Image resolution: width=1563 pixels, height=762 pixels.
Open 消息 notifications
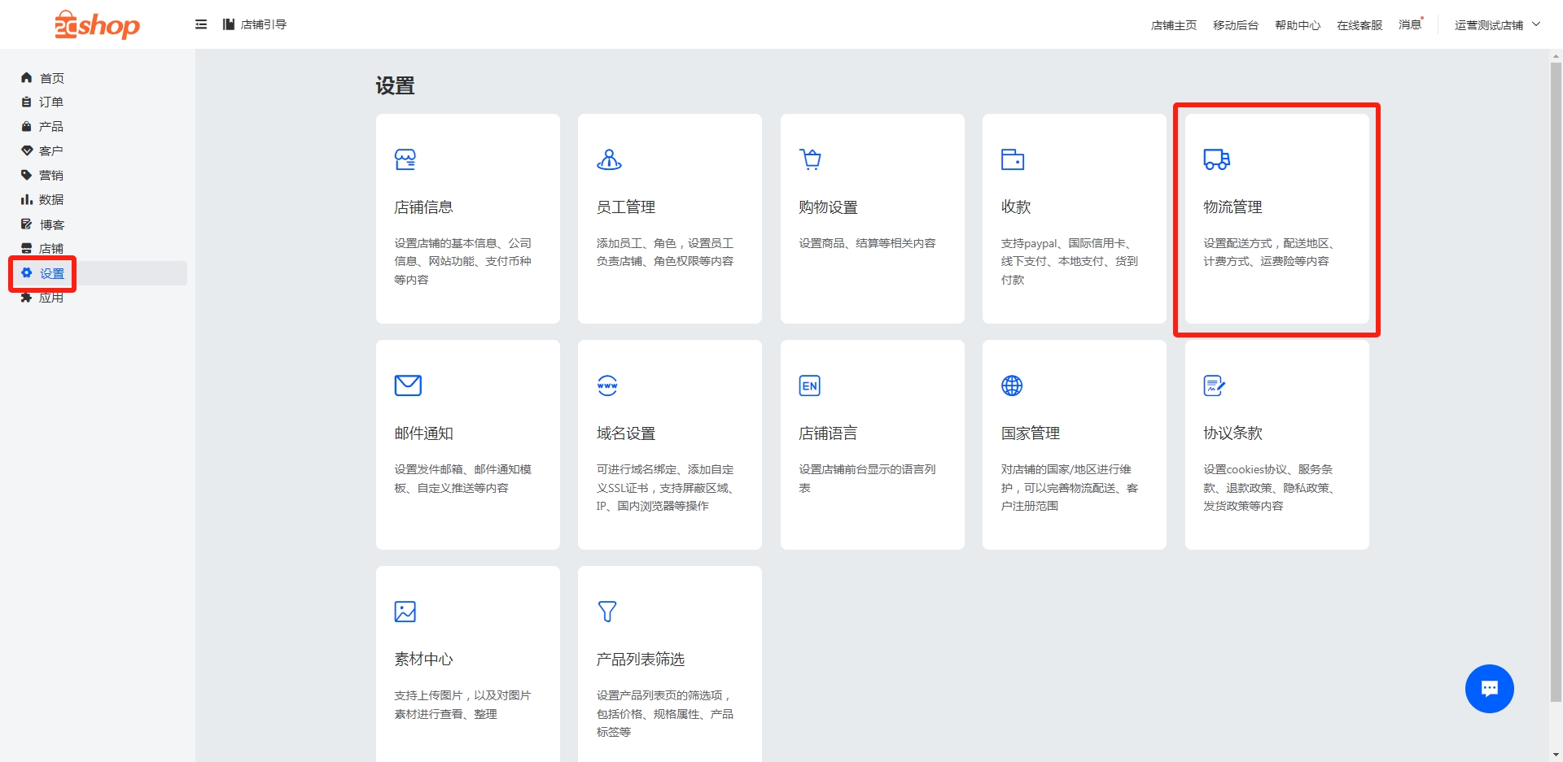click(1411, 24)
